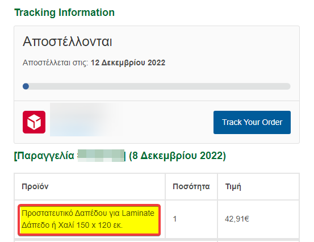
Task: Open the Προστατευτικό Δαπέδου product link
Action: pos(88,219)
